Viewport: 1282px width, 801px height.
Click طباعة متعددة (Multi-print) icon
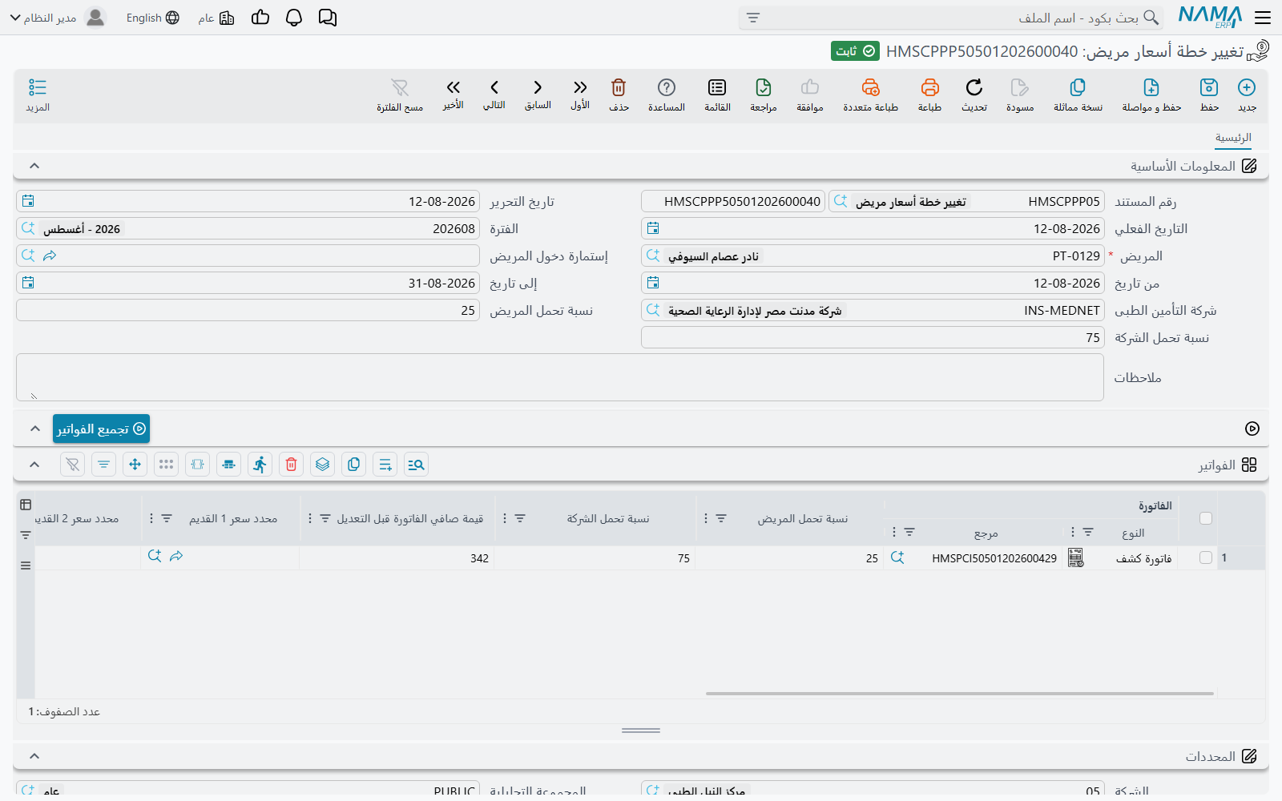coord(871,87)
